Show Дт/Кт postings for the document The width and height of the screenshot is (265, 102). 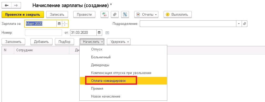tap(105, 14)
